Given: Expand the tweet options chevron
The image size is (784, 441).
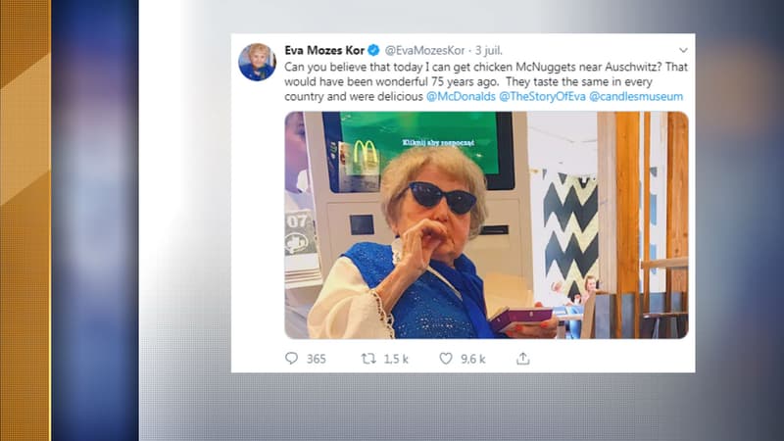Looking at the screenshot, I should coord(683,50).
